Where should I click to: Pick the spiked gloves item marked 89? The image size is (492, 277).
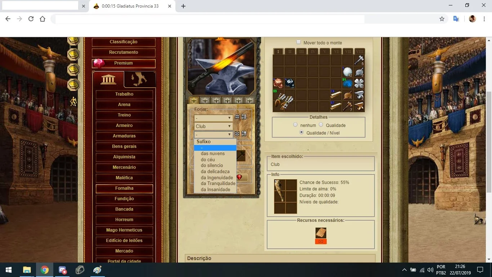tap(284, 101)
